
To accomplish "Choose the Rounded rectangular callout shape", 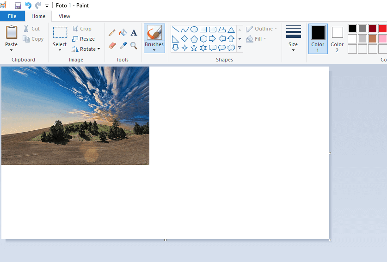I will point(213,48).
